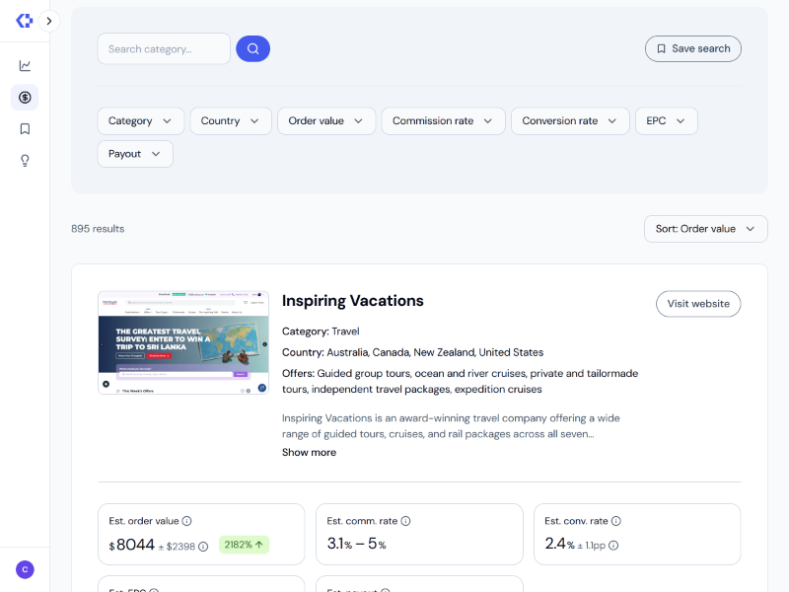The width and height of the screenshot is (789, 592).
Task: Open the EPC filter dropdown
Action: pyautogui.click(x=667, y=120)
